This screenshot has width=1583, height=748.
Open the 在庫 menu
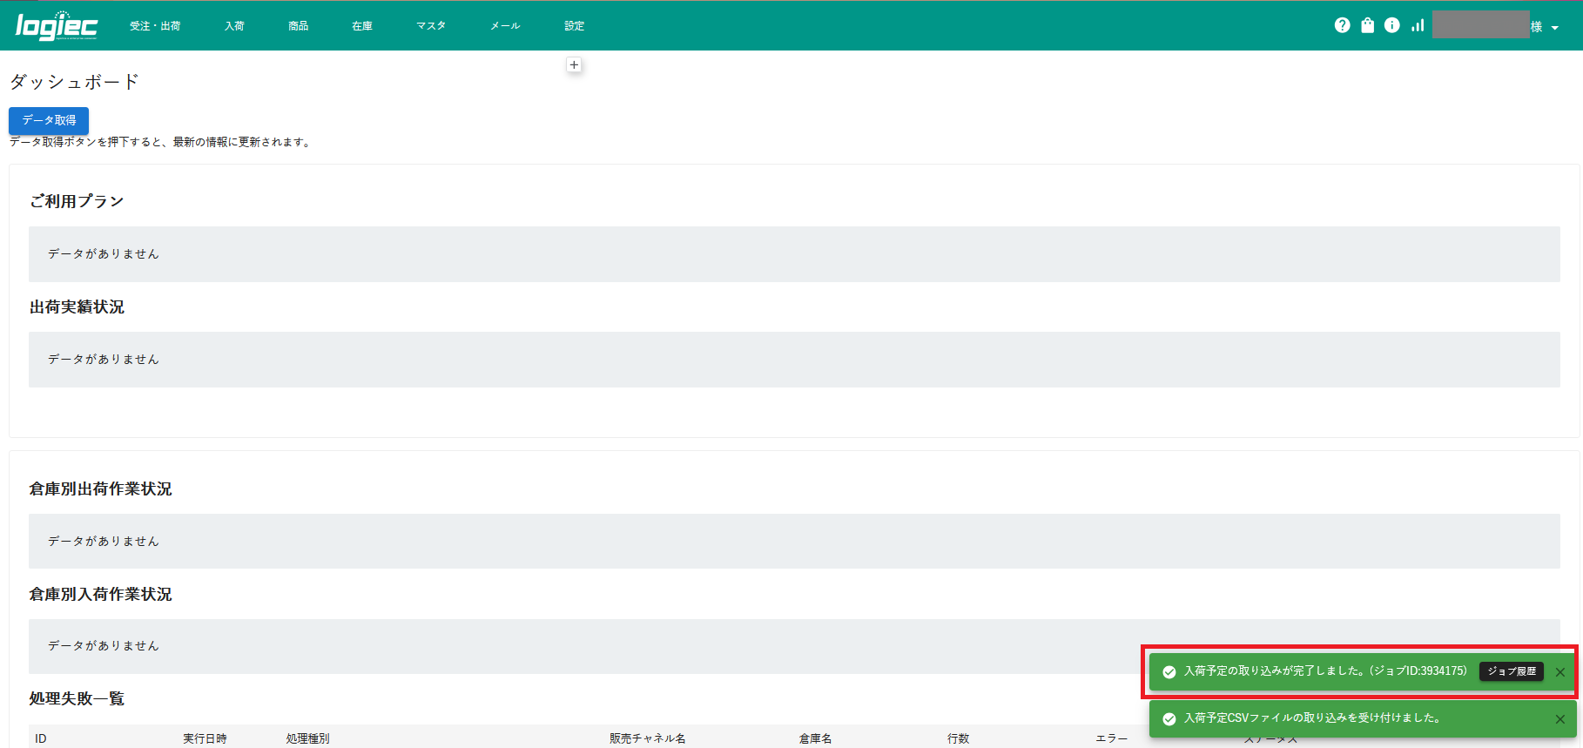point(362,26)
